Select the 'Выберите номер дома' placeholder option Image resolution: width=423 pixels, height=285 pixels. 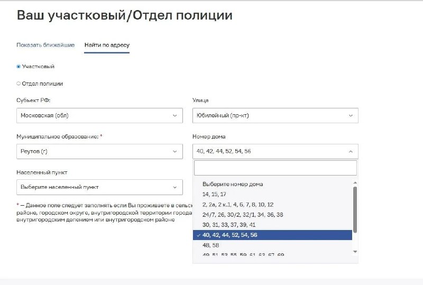[x=272, y=184]
